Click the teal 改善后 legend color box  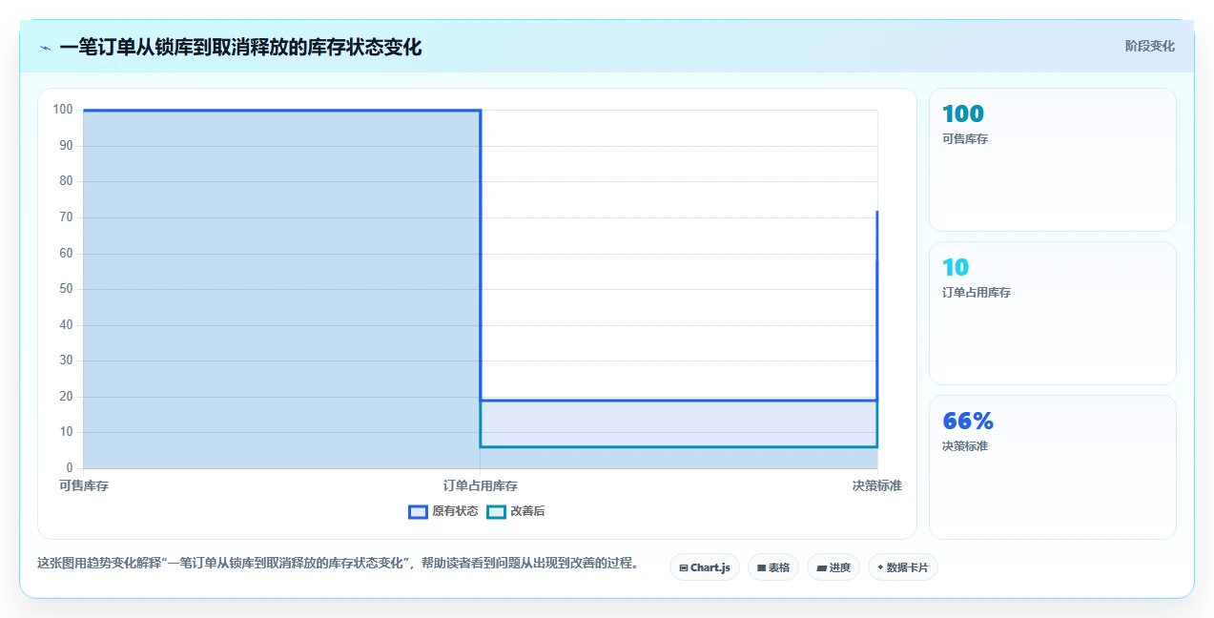click(x=496, y=511)
